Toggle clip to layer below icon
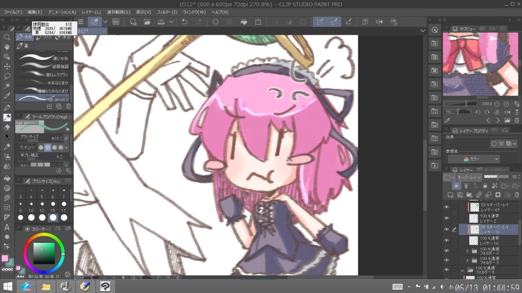The height and width of the screenshot is (293, 522). [456, 186]
